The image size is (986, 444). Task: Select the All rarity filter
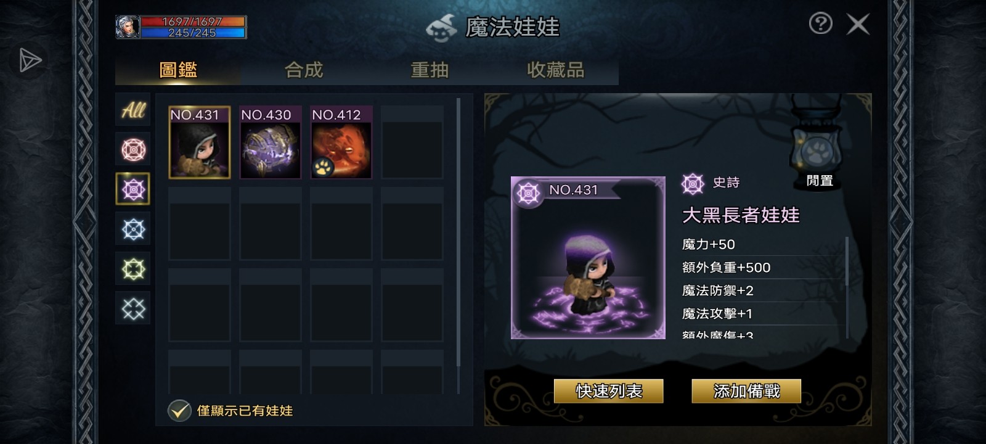pyautogui.click(x=133, y=110)
